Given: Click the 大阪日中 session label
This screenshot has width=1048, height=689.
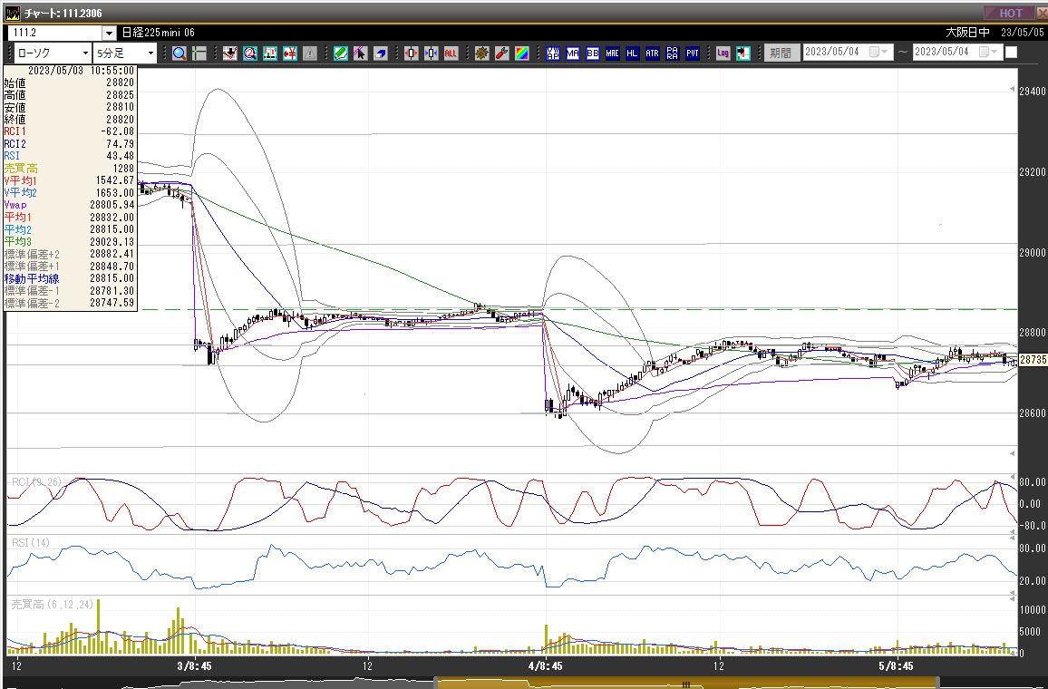Looking at the screenshot, I should [x=968, y=32].
